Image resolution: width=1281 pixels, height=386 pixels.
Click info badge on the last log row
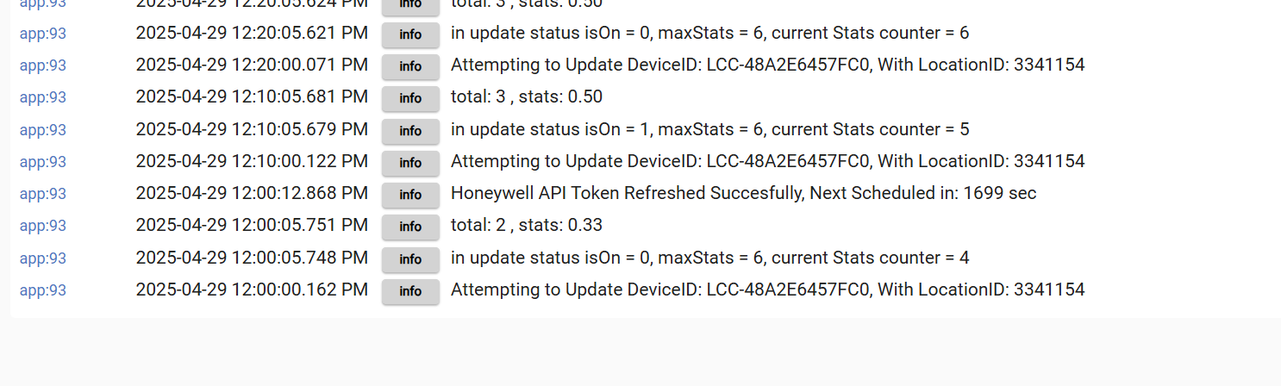click(410, 291)
